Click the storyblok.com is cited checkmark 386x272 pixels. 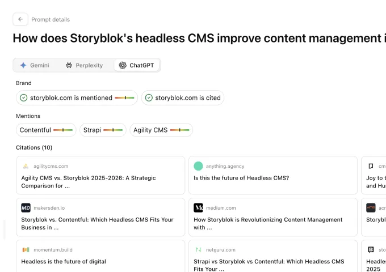coord(149,98)
